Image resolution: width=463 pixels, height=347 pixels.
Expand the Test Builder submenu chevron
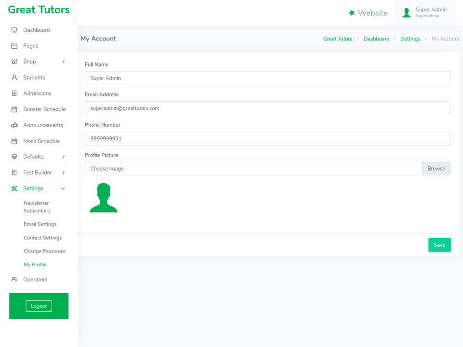point(64,173)
